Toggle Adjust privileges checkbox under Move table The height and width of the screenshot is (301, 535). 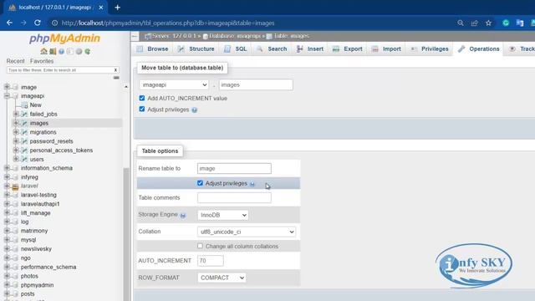(142, 109)
